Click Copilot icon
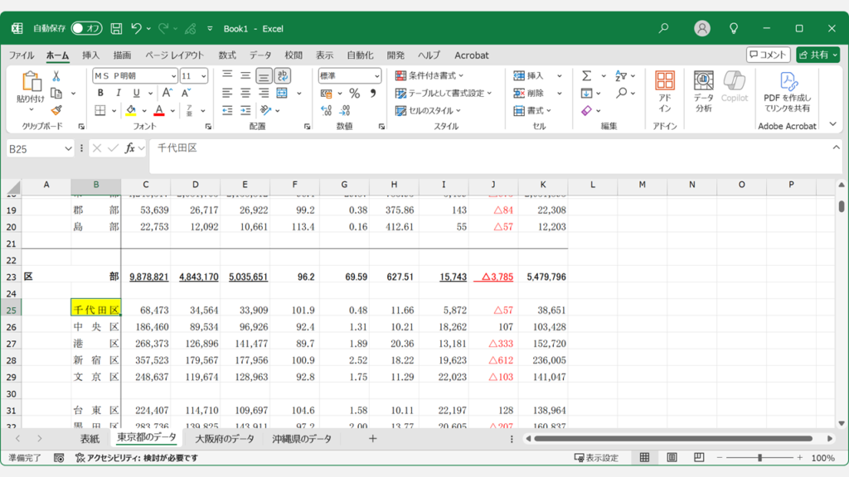 735,86
